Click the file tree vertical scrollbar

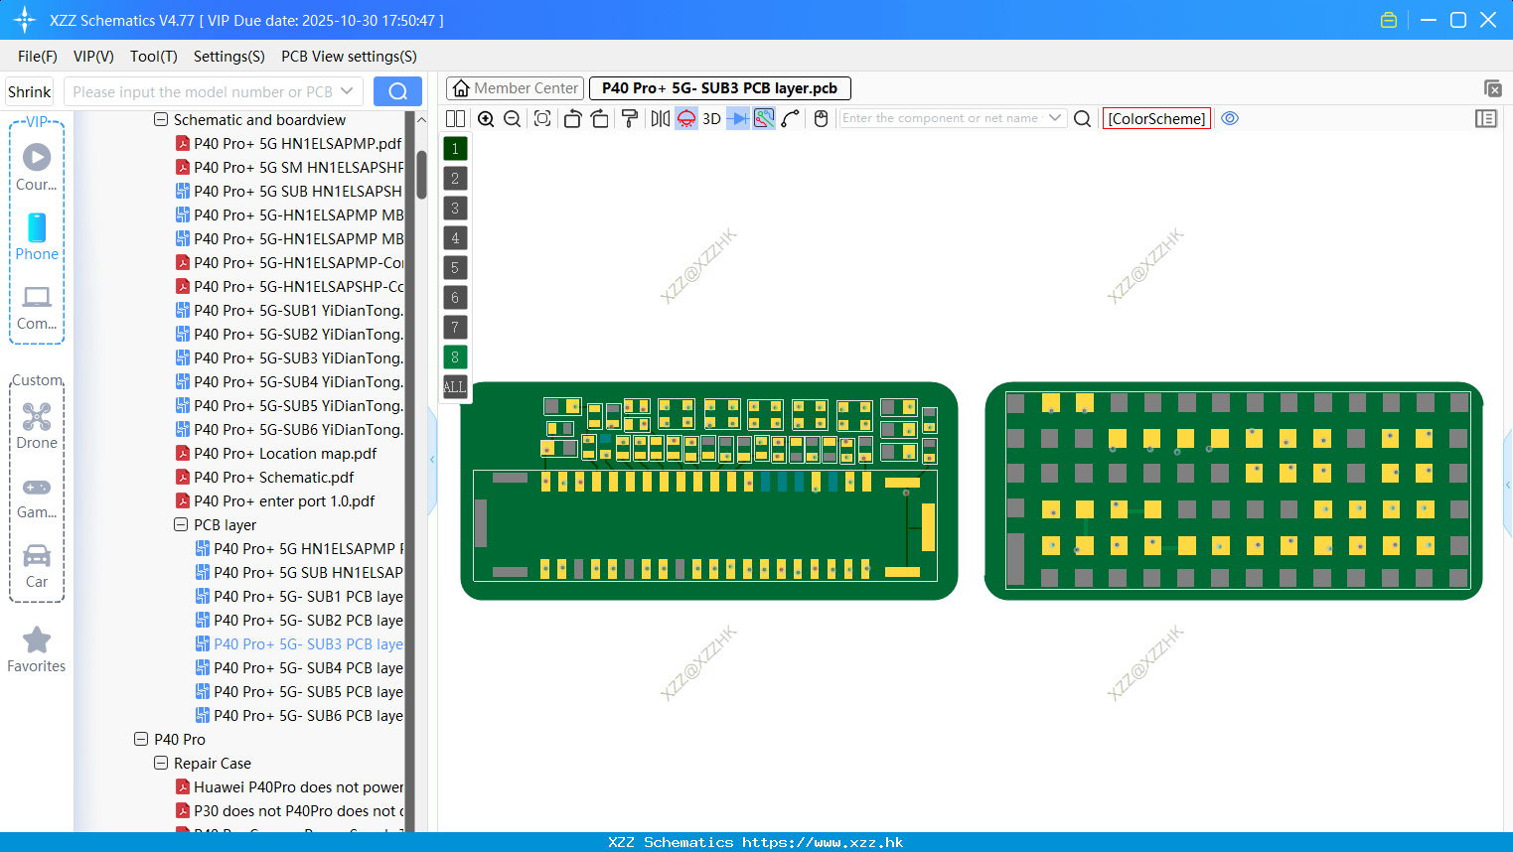tap(421, 174)
